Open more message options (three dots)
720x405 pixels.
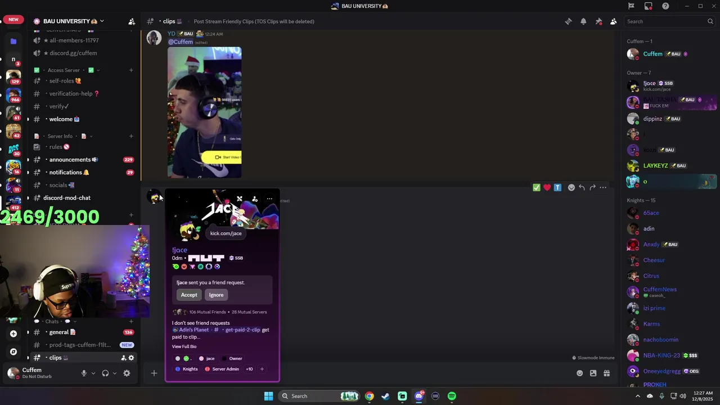pos(603,187)
